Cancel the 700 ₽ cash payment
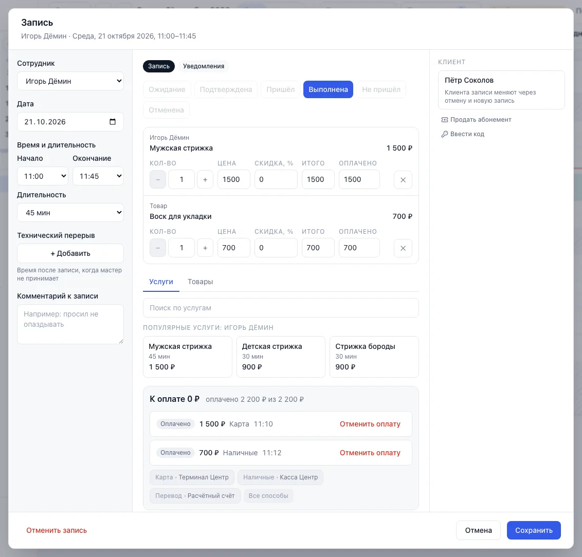582x557 pixels. (370, 453)
